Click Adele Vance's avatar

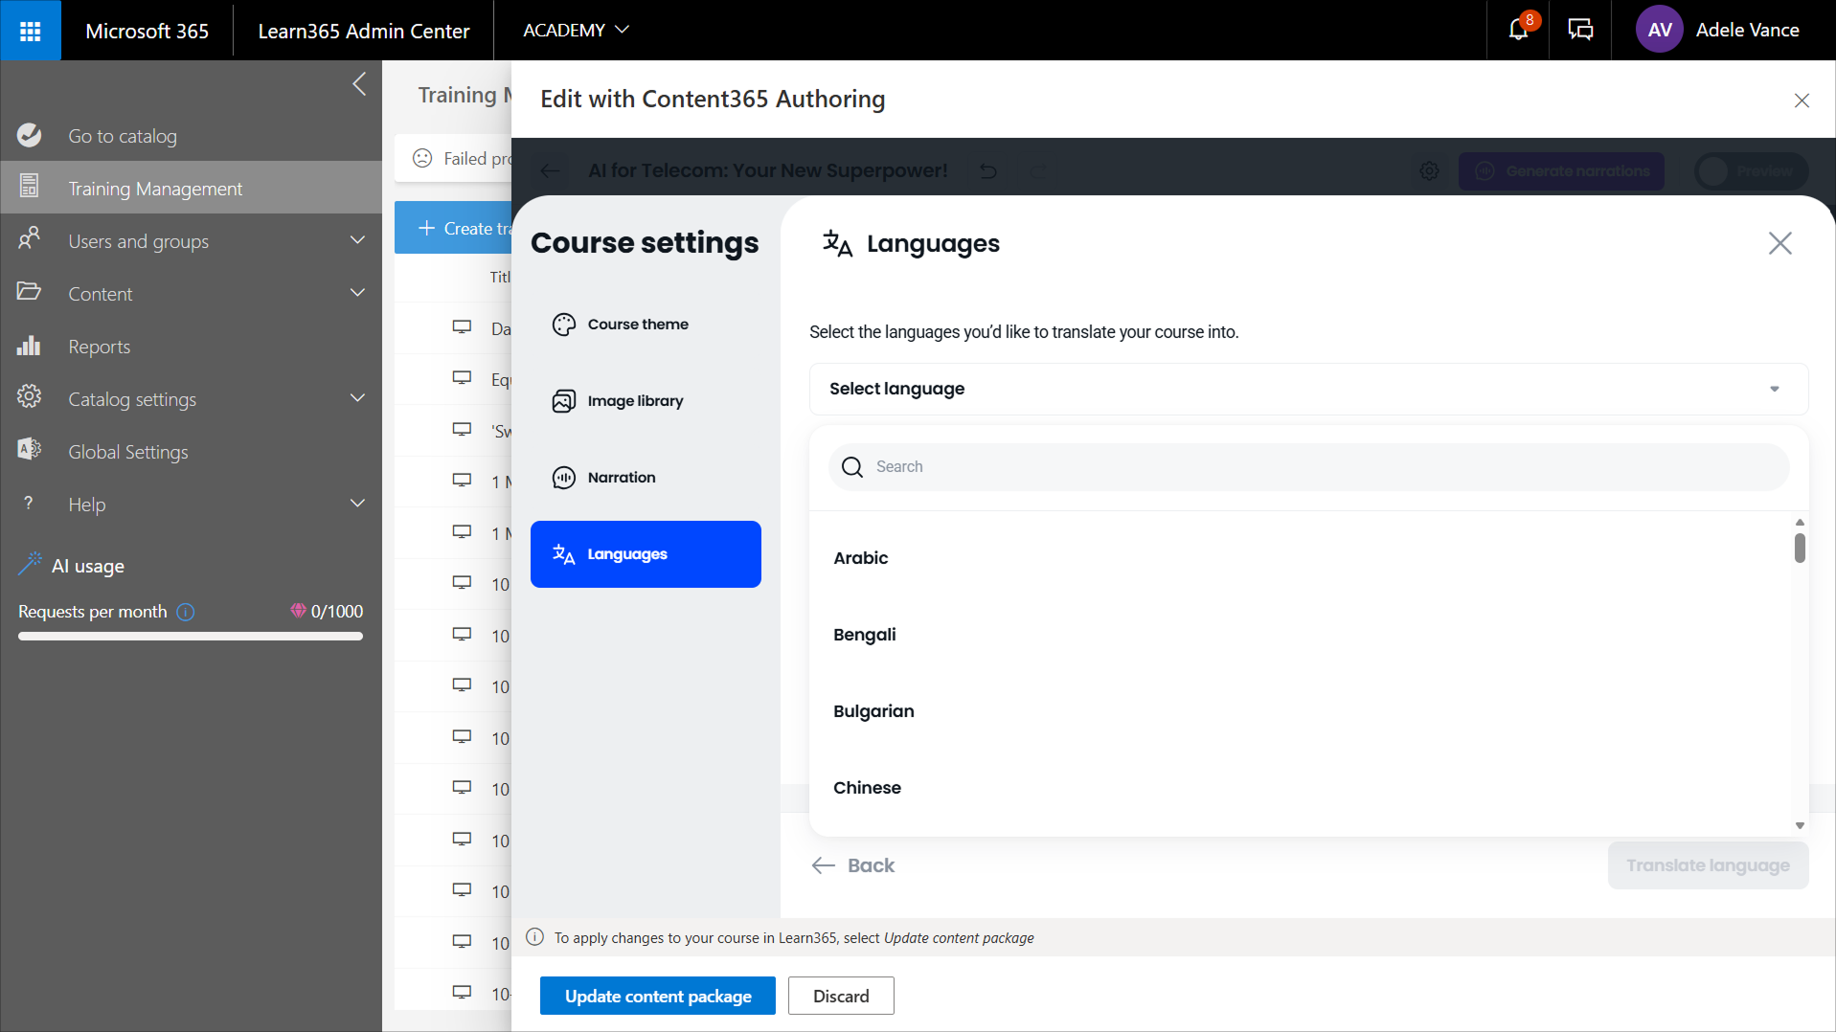tap(1659, 31)
